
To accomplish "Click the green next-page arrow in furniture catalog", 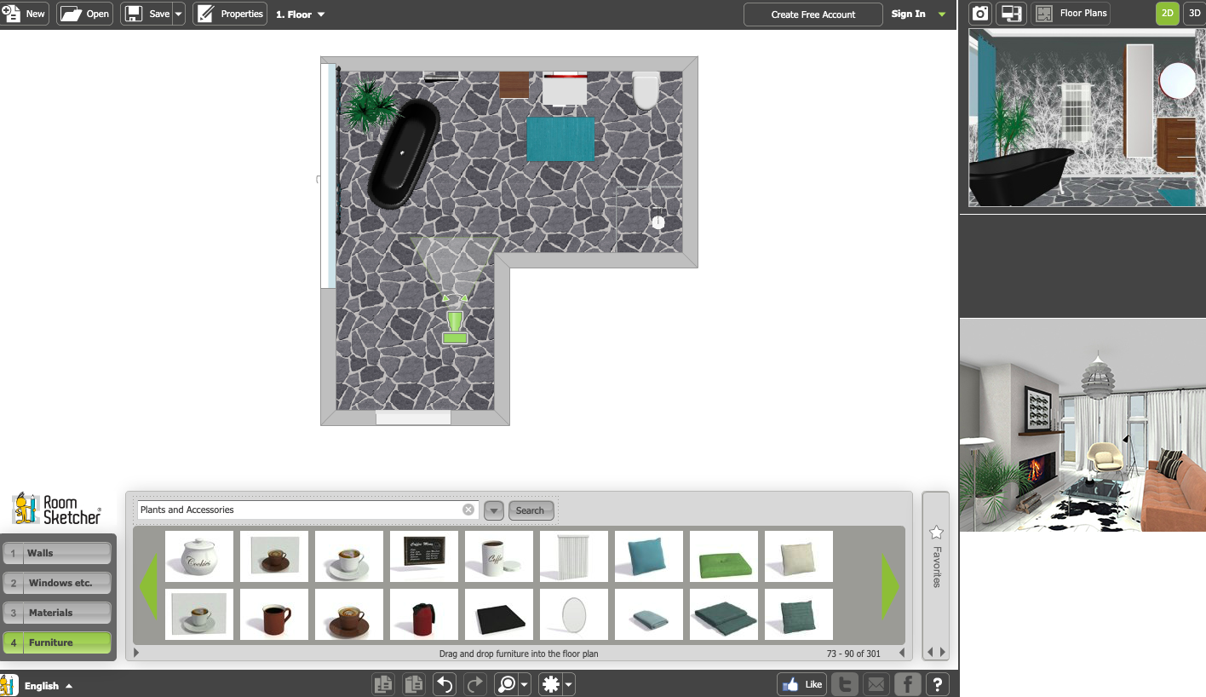I will pos(891,586).
